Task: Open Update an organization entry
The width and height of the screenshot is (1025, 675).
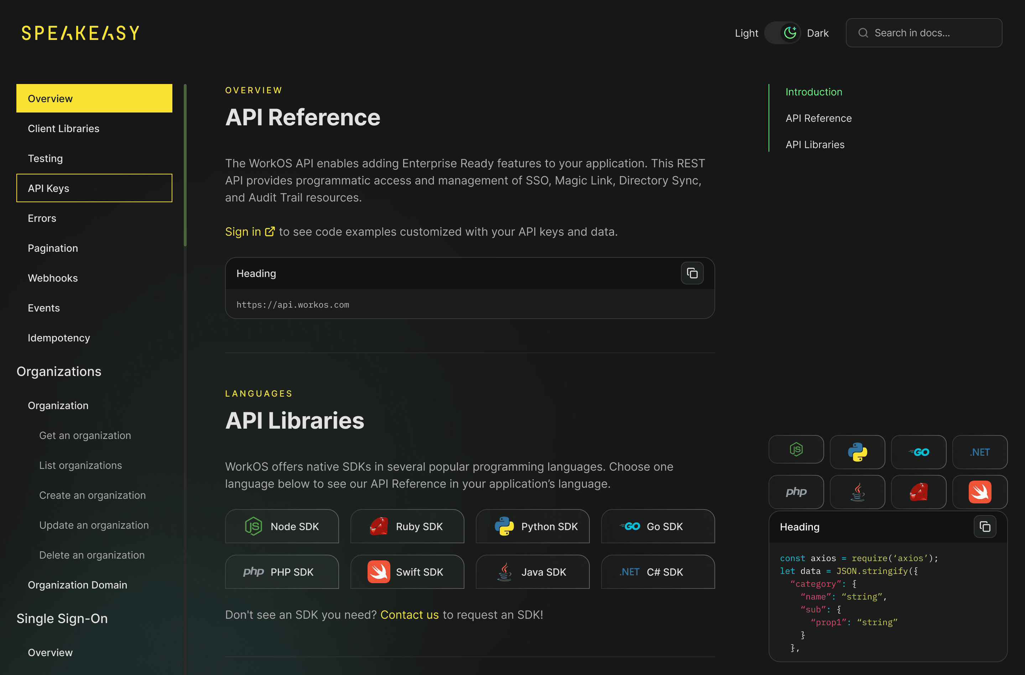Action: pyautogui.click(x=94, y=525)
